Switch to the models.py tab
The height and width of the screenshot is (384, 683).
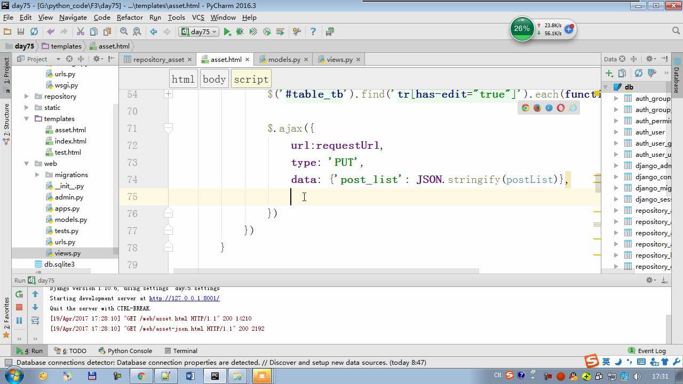pos(284,60)
